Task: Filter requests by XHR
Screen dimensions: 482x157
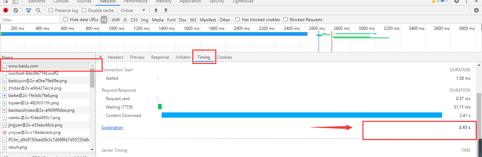Action: pos(116,20)
